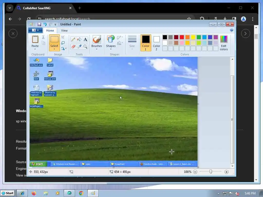Select the Color picker eyedropper tool

tap(79, 46)
